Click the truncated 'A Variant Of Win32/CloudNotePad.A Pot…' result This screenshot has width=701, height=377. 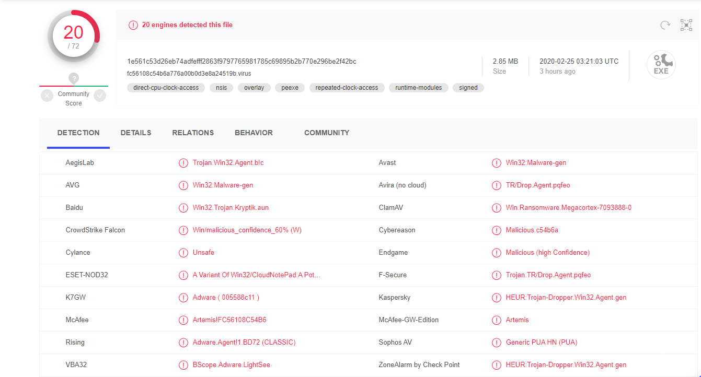pyautogui.click(x=257, y=275)
